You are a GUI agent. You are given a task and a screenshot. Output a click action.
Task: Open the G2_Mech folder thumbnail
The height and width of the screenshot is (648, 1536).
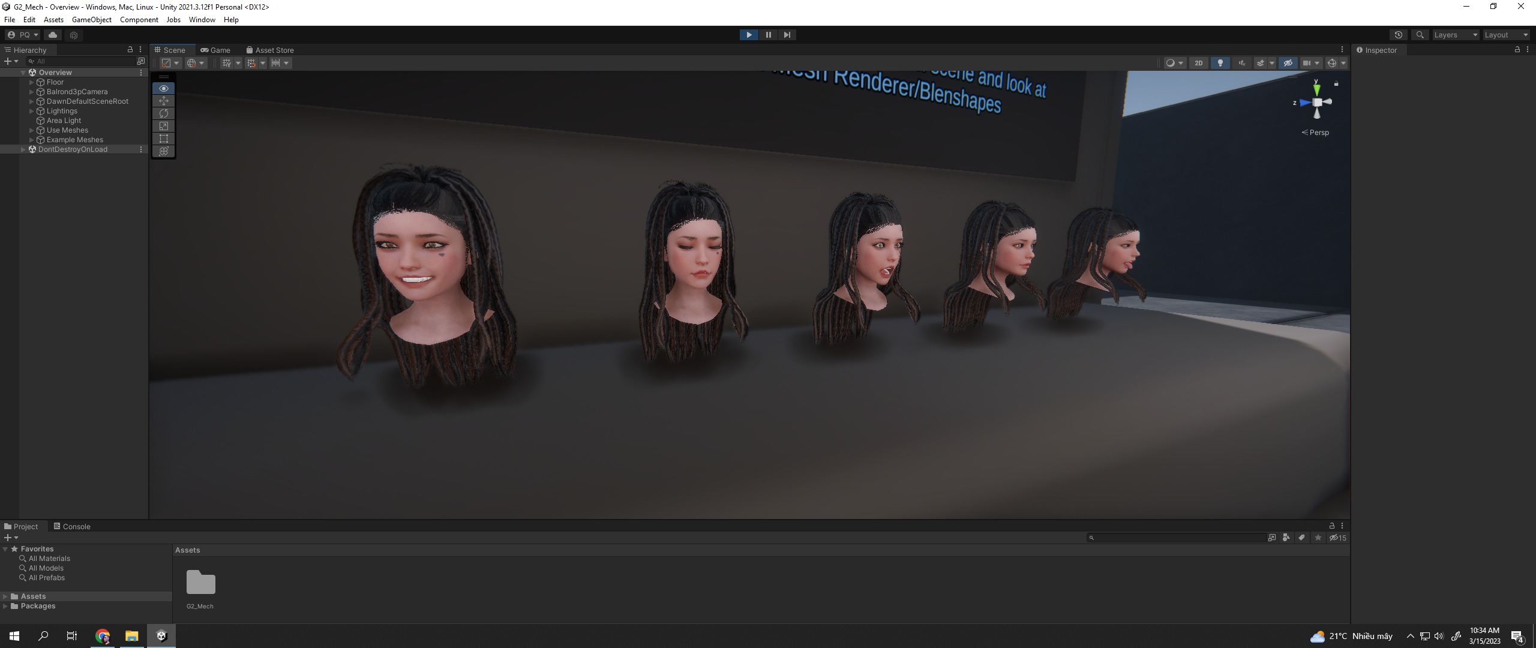click(200, 583)
